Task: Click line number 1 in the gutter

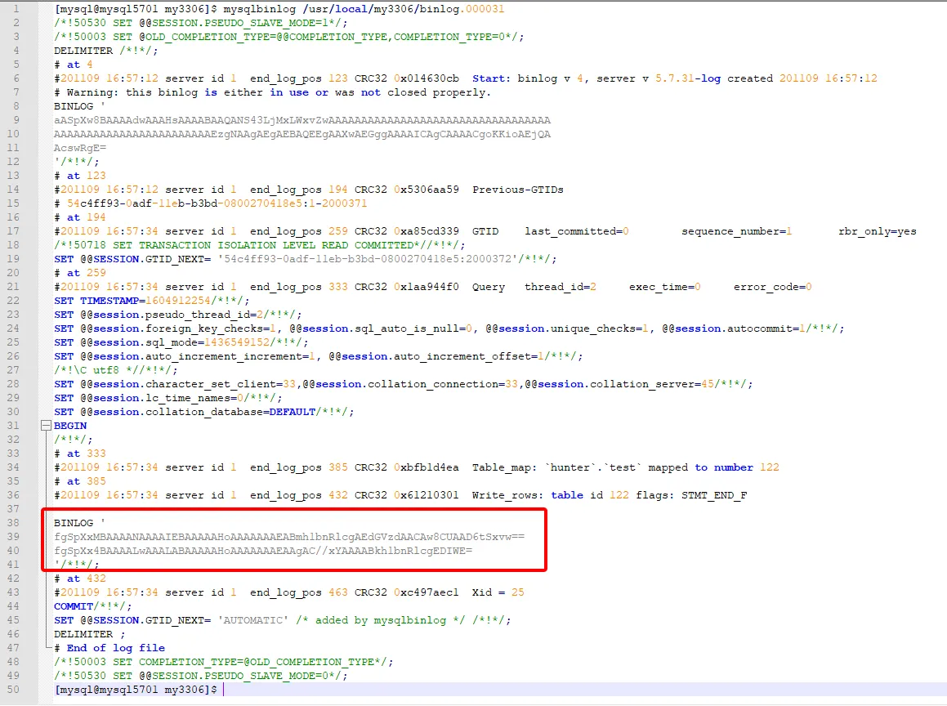Action: coord(16,9)
